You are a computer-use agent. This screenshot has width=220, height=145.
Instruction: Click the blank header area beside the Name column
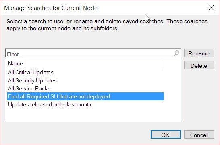click(x=172, y=64)
